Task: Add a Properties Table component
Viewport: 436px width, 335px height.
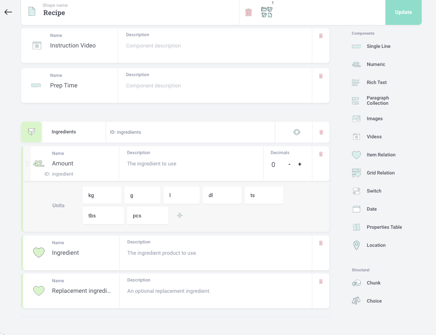Action: (x=377, y=227)
